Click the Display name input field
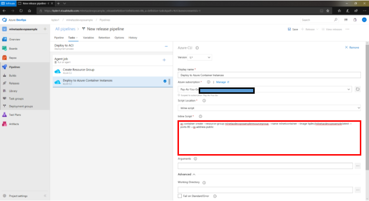The width and height of the screenshot is (369, 201). [x=269, y=75]
